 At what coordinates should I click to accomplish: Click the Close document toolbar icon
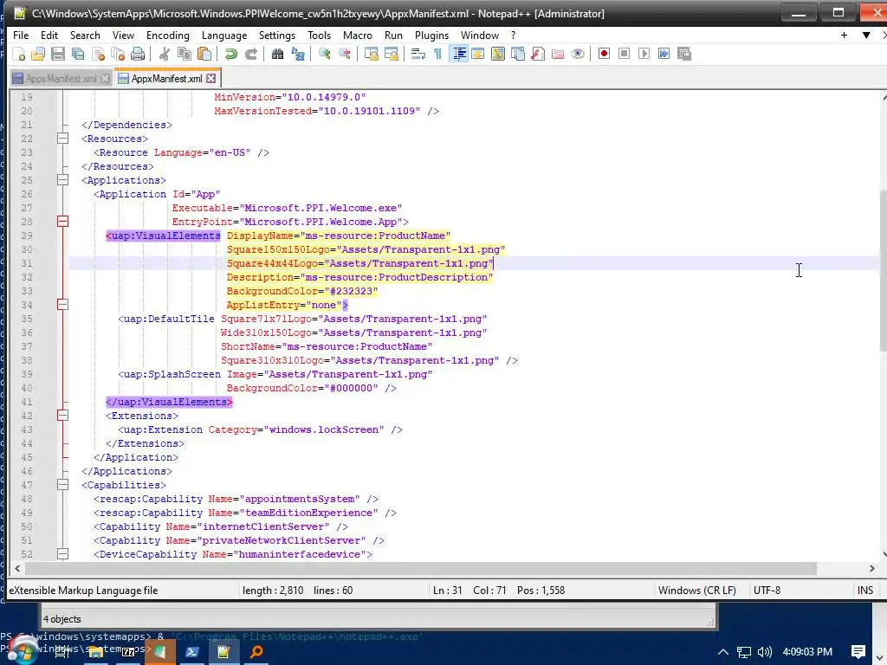coord(98,54)
